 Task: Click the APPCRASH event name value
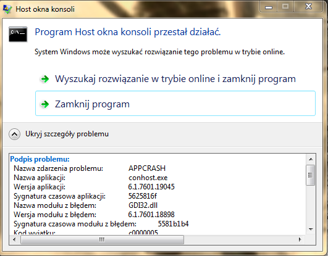pyautogui.click(x=147, y=168)
